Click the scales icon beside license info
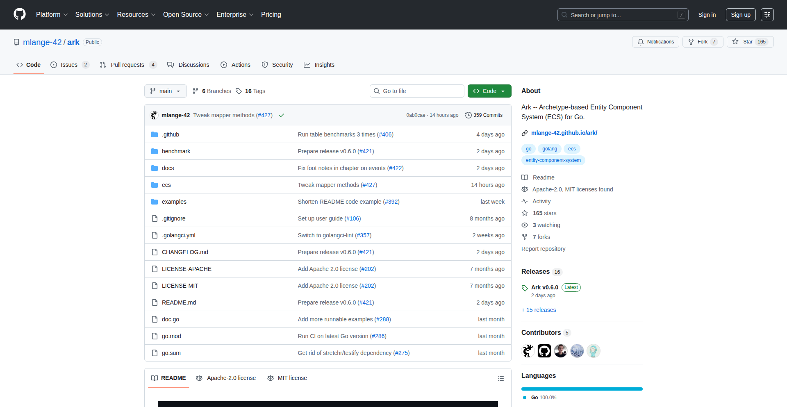This screenshot has width=787, height=407. (525, 189)
